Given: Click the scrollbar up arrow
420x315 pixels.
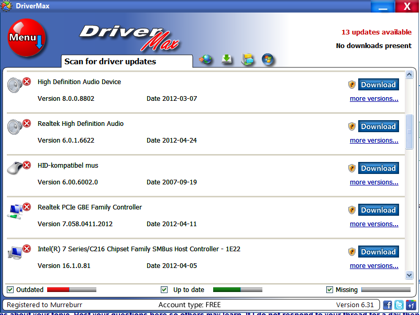Looking at the screenshot, I should pos(409,75).
